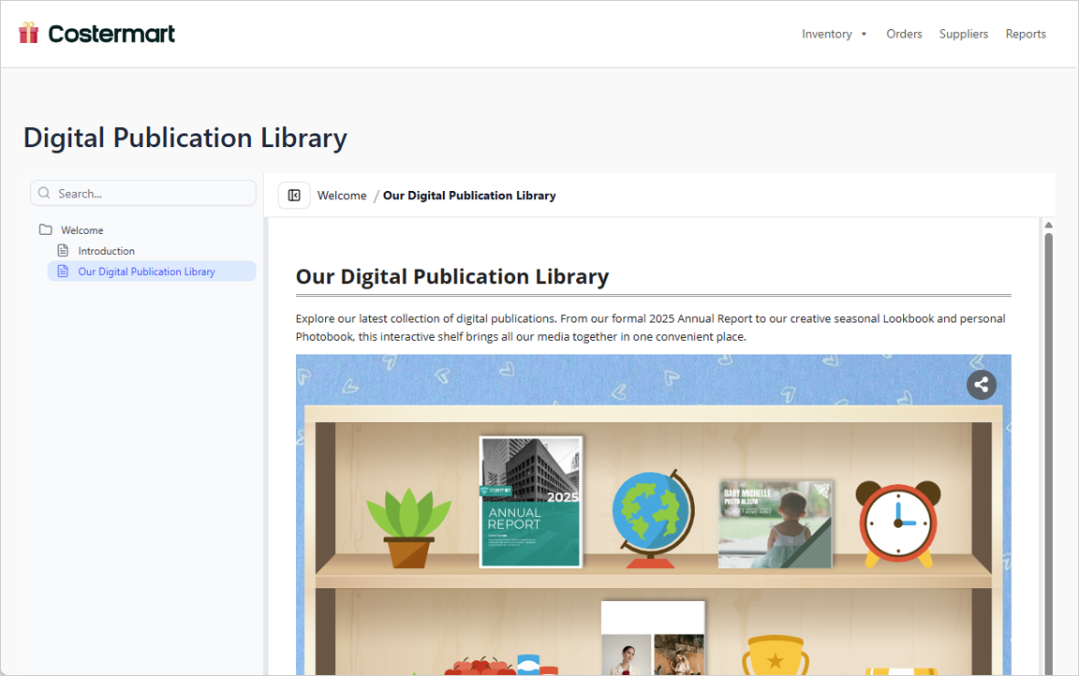Click the Costermart gift logo icon
Viewport: 1079px width, 676px height.
pyautogui.click(x=29, y=34)
